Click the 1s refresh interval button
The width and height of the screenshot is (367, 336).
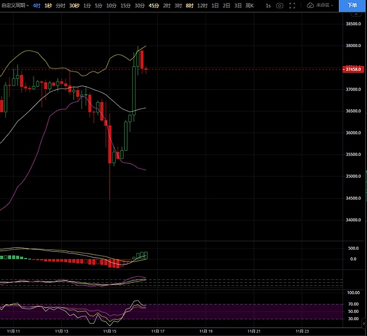[x=268, y=5]
